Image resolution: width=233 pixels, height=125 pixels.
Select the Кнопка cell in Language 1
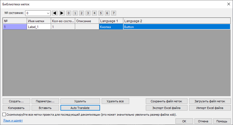pos(111,27)
